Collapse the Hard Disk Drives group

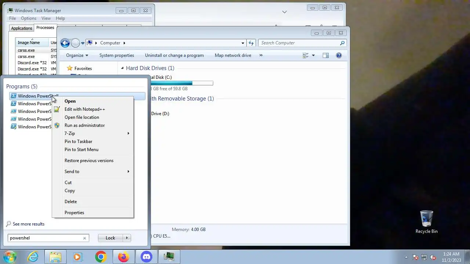[x=123, y=68]
